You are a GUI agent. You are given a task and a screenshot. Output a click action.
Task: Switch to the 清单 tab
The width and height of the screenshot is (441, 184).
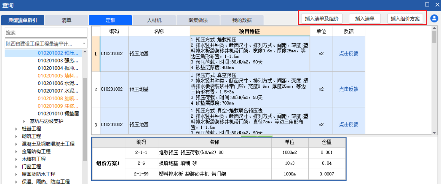pyautogui.click(x=66, y=20)
